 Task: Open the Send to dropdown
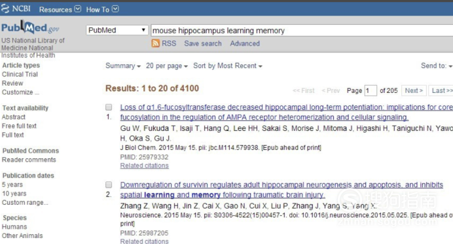(x=436, y=66)
